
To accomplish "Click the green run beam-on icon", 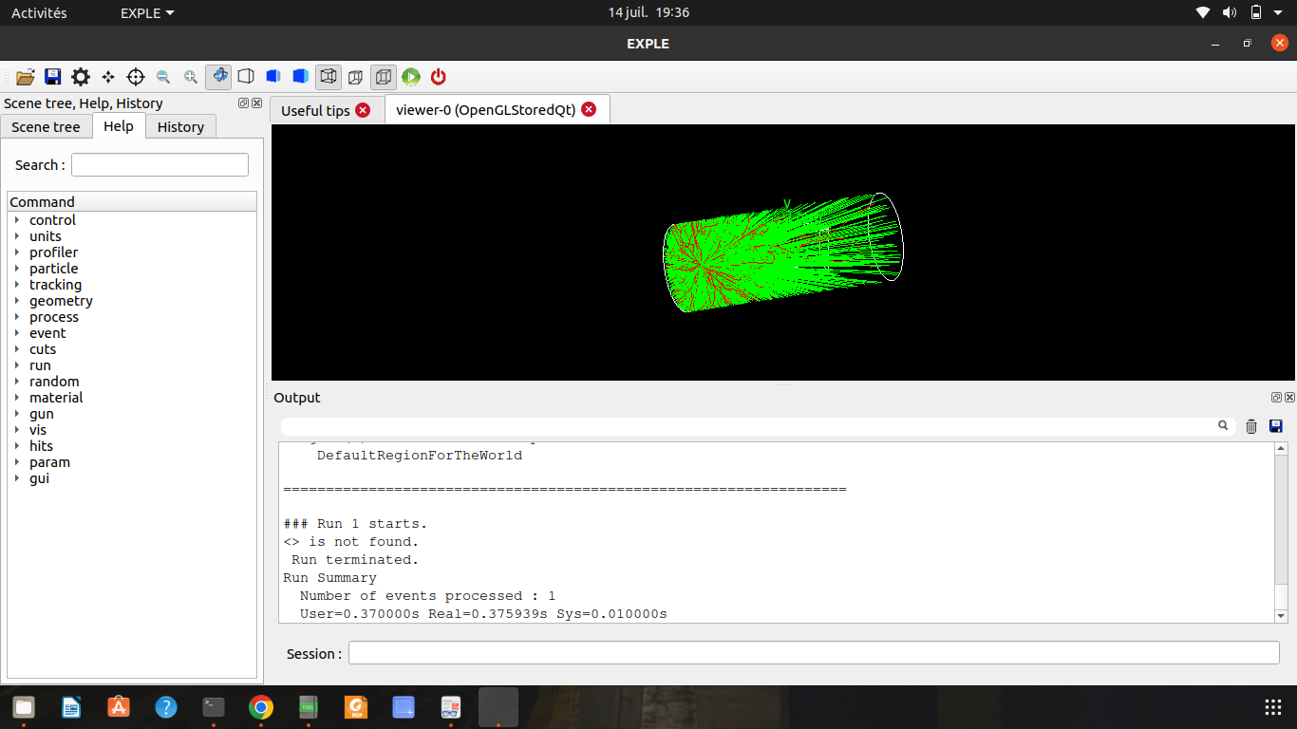I will pos(411,77).
